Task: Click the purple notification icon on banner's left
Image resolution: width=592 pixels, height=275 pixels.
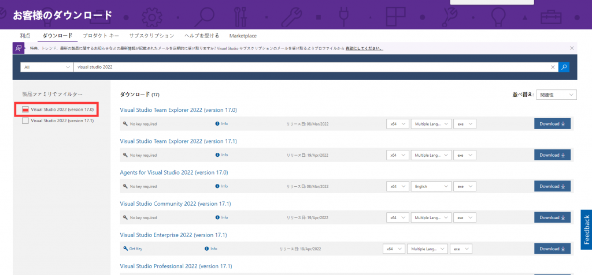Action: click(x=18, y=48)
